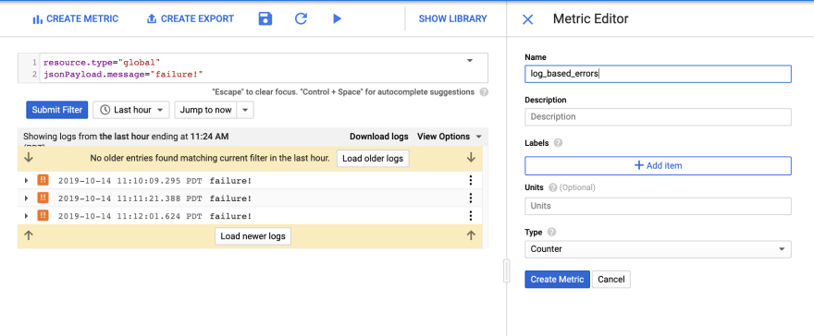
Task: Click the refresh logs icon
Action: pos(302,19)
